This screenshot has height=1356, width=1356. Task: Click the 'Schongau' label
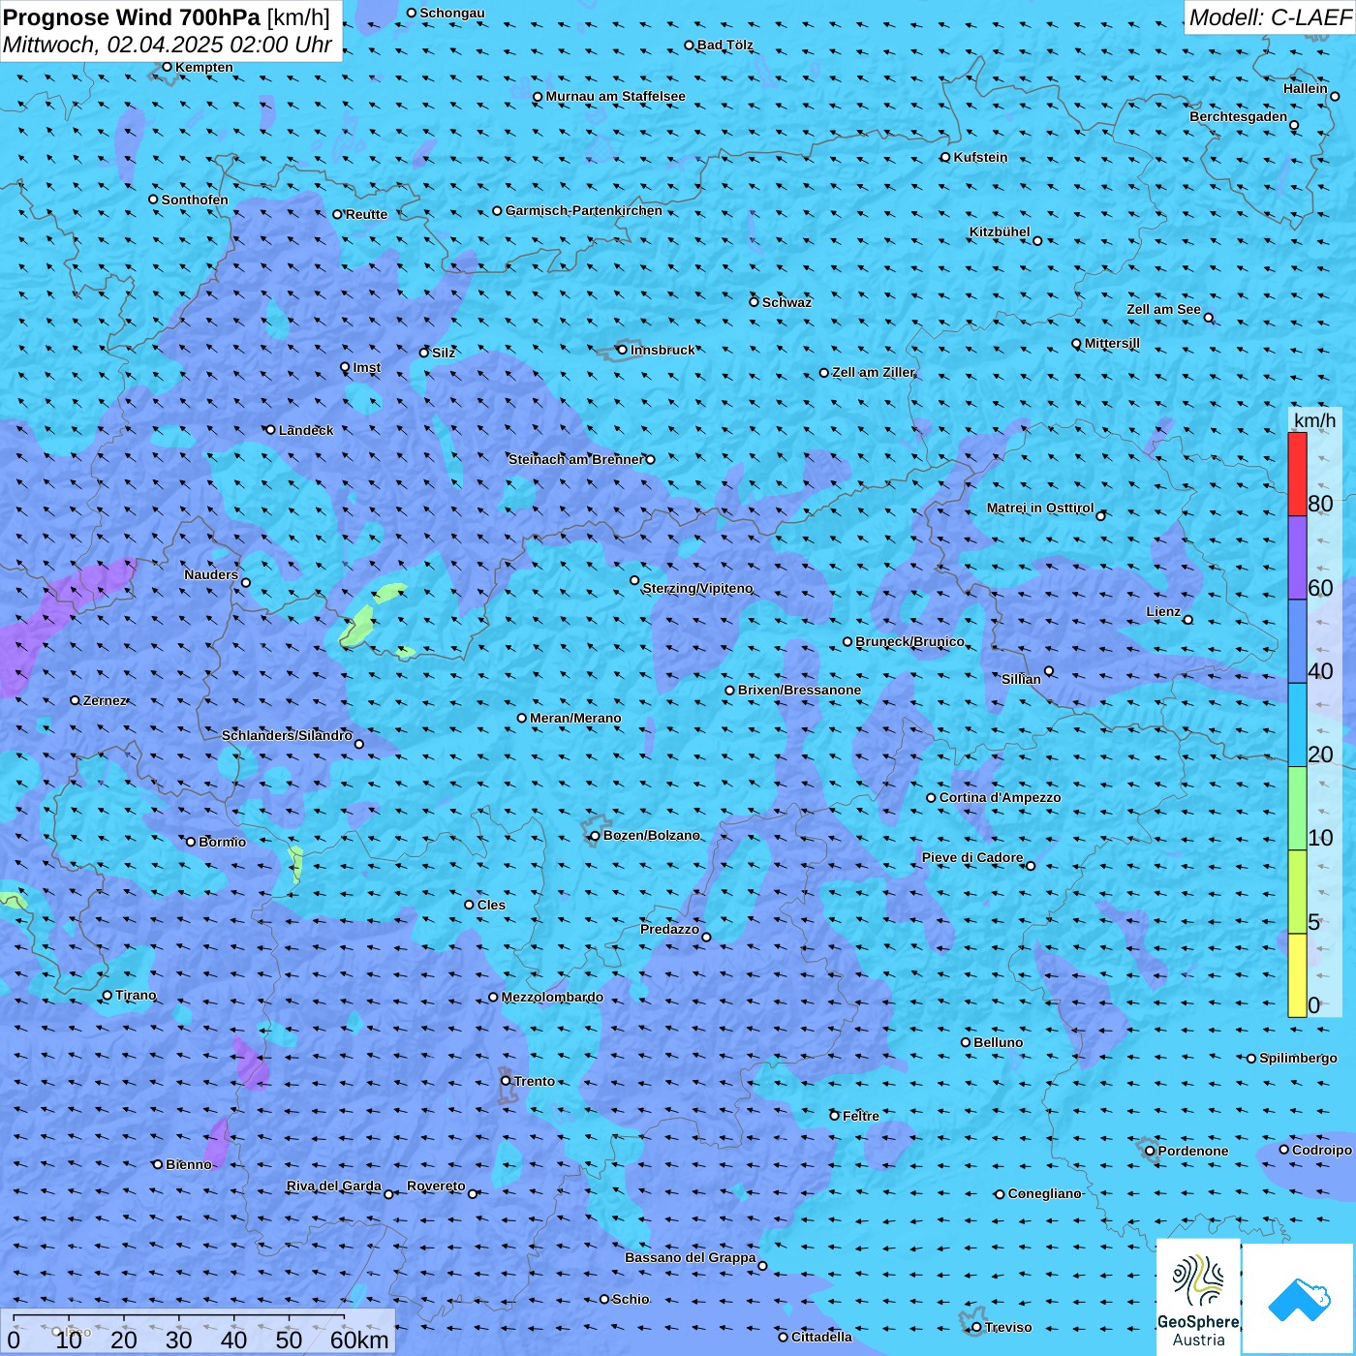point(452,13)
